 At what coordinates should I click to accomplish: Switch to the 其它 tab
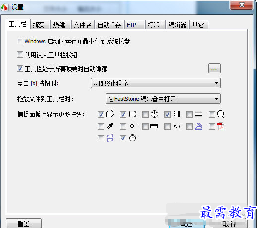(x=199, y=25)
